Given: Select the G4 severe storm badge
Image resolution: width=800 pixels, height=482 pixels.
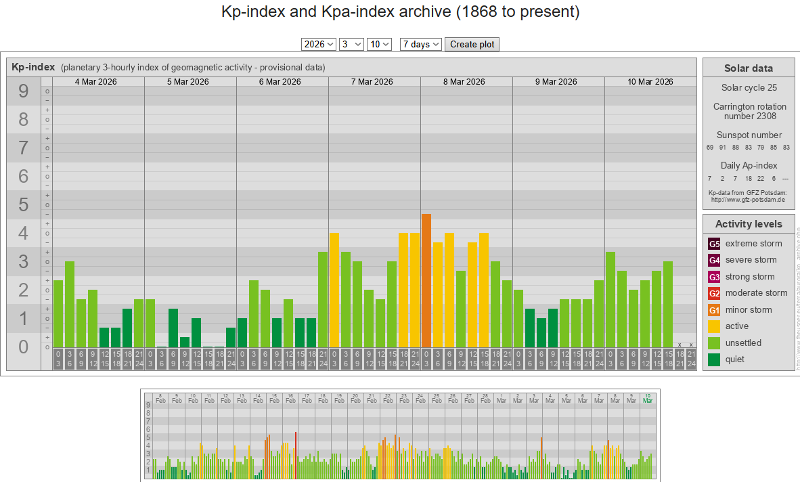Looking at the screenshot, I should point(714,260).
